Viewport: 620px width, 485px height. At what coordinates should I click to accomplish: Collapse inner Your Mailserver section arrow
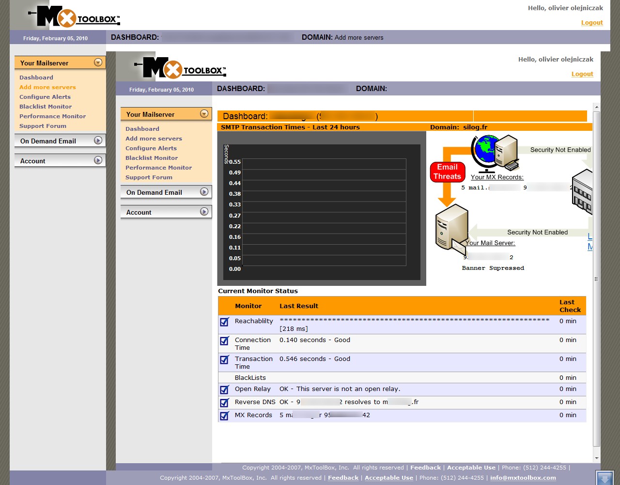tap(204, 113)
